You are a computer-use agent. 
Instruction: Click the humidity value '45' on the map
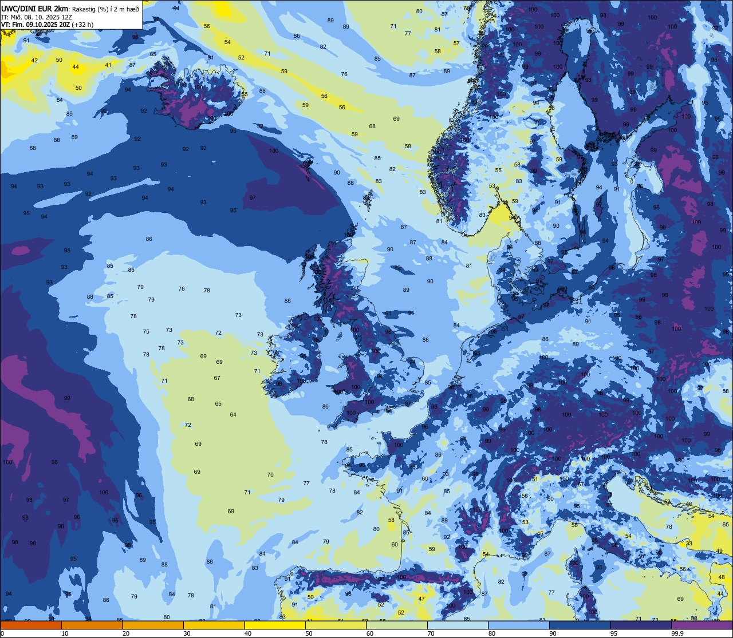coord(540,533)
